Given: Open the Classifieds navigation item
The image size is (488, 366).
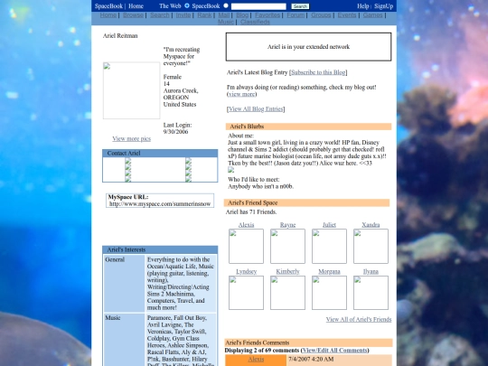Looking at the screenshot, I should 255,22.
